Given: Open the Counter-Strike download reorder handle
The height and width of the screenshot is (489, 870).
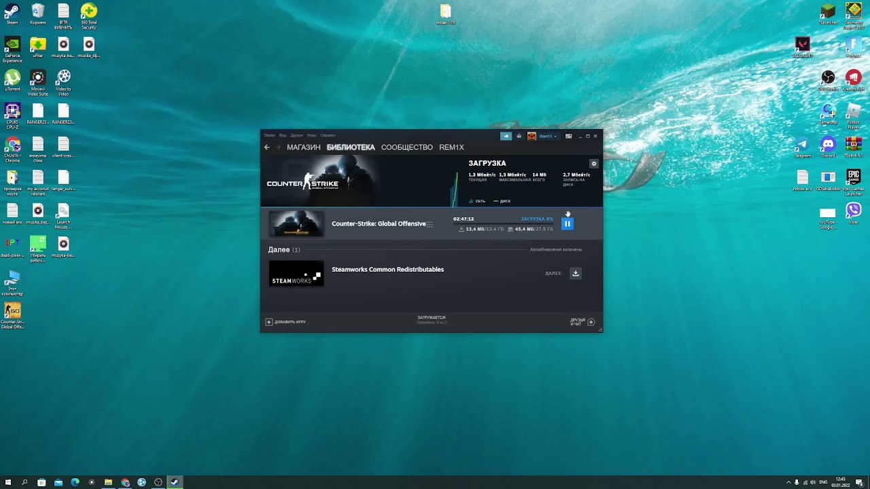Looking at the screenshot, I should [430, 224].
